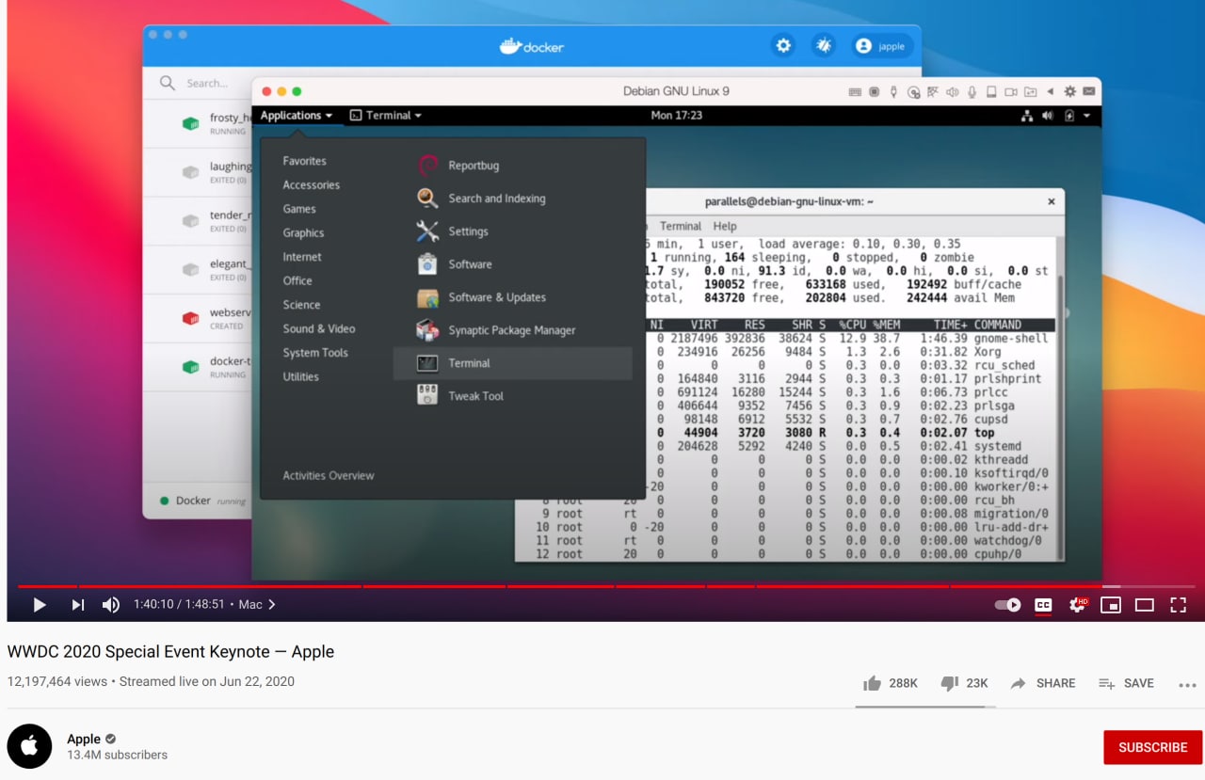The image size is (1205, 780).
Task: Select the Internet category
Action: coord(302,257)
